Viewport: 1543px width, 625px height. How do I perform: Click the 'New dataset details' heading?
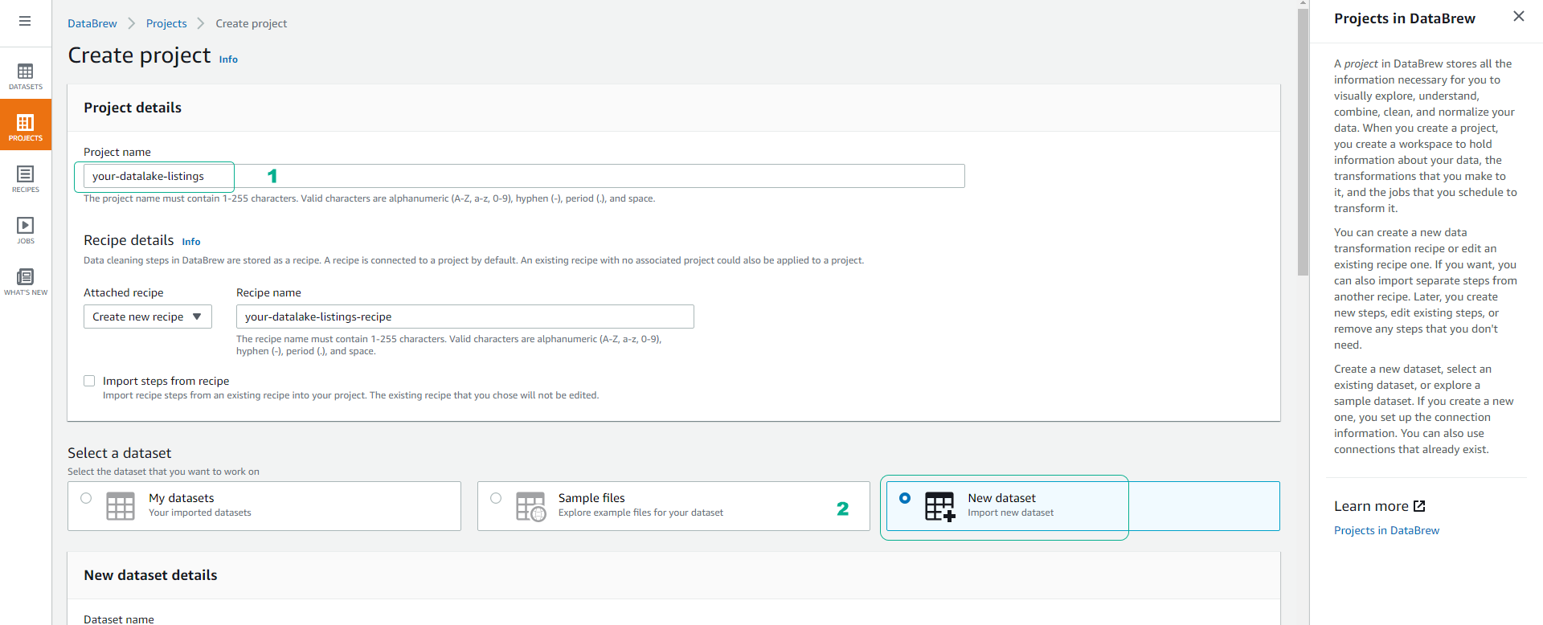tap(150, 575)
